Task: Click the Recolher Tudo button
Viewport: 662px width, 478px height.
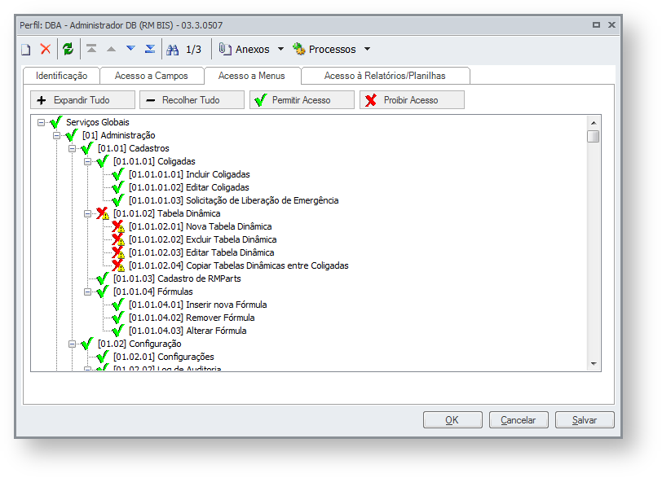Action: pyautogui.click(x=192, y=100)
